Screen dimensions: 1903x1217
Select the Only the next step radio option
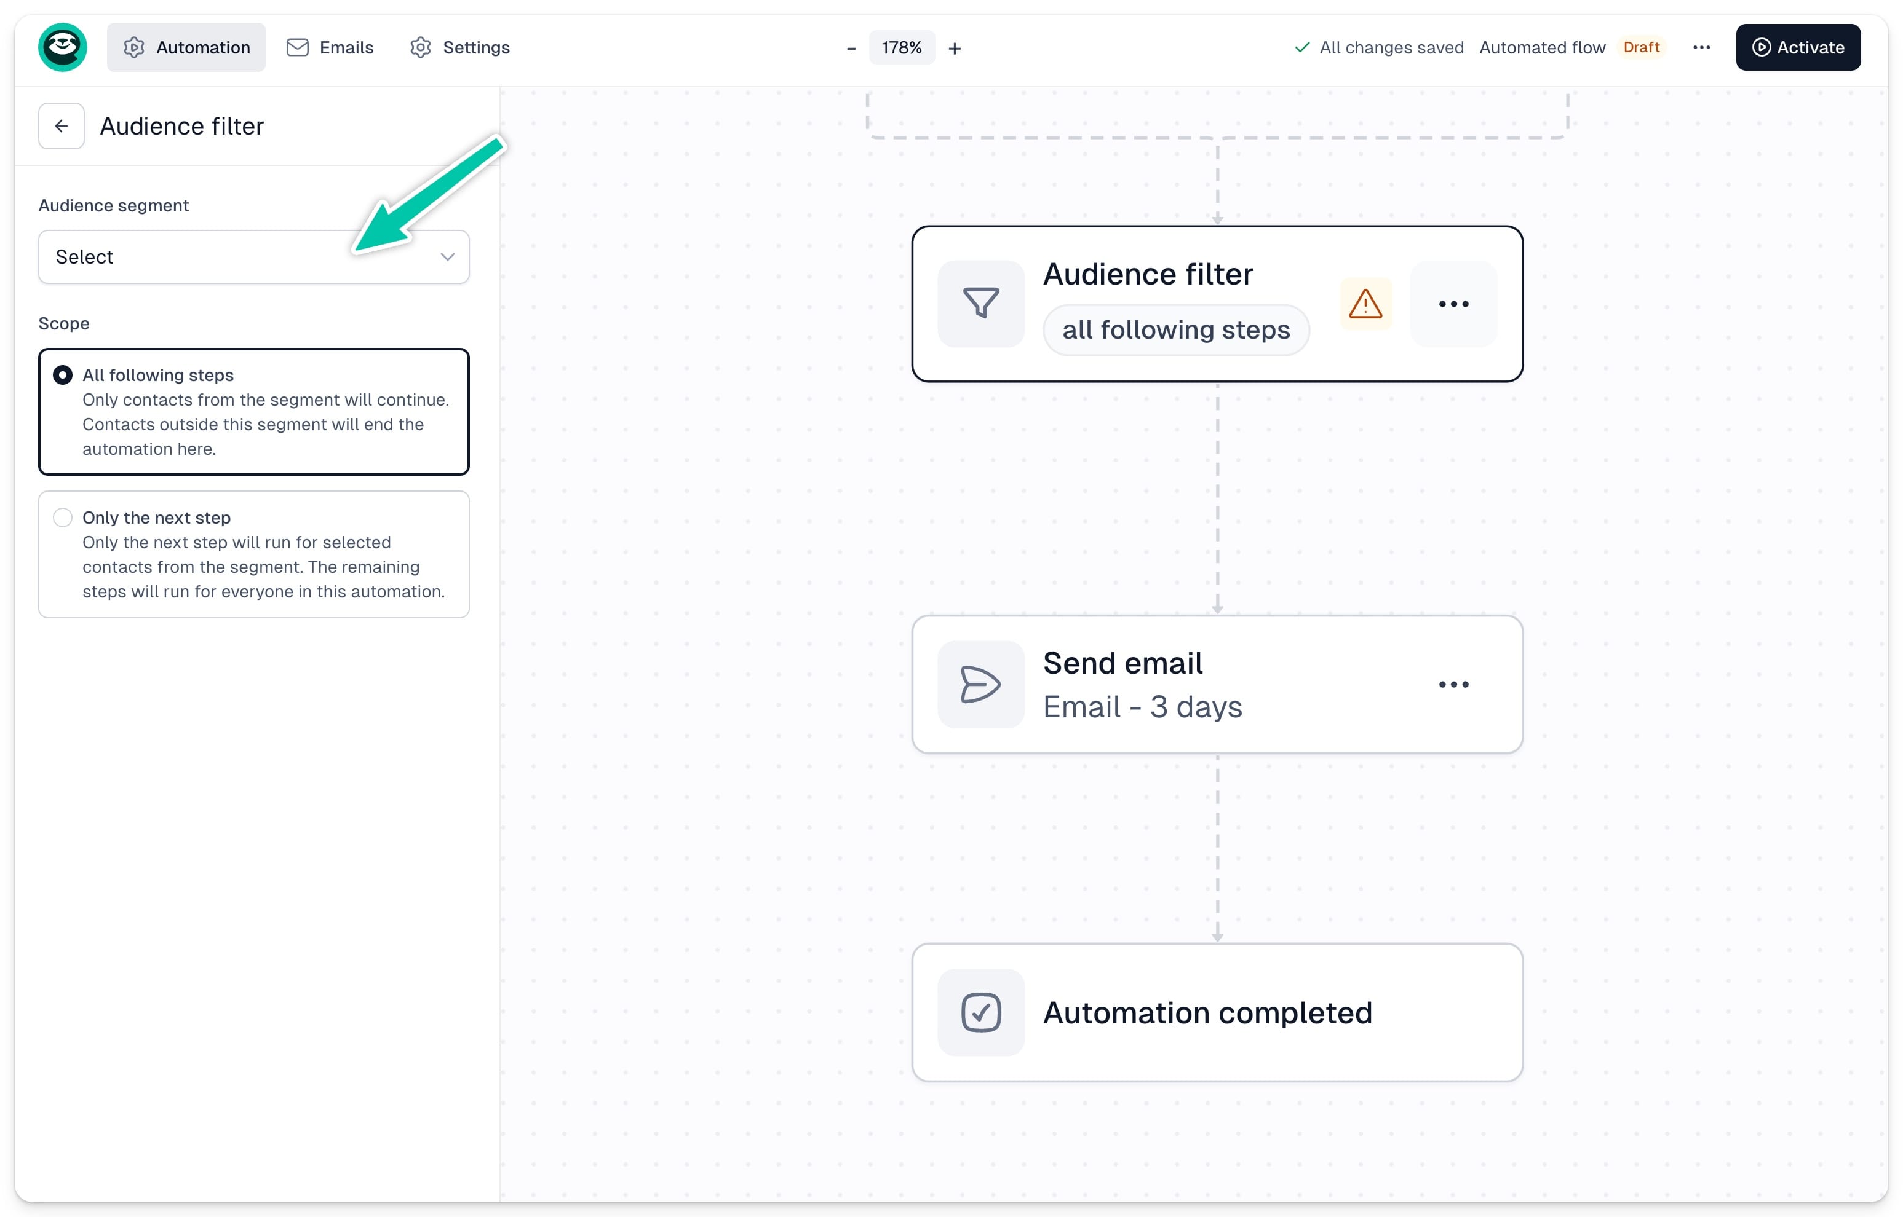pyautogui.click(x=254, y=554)
